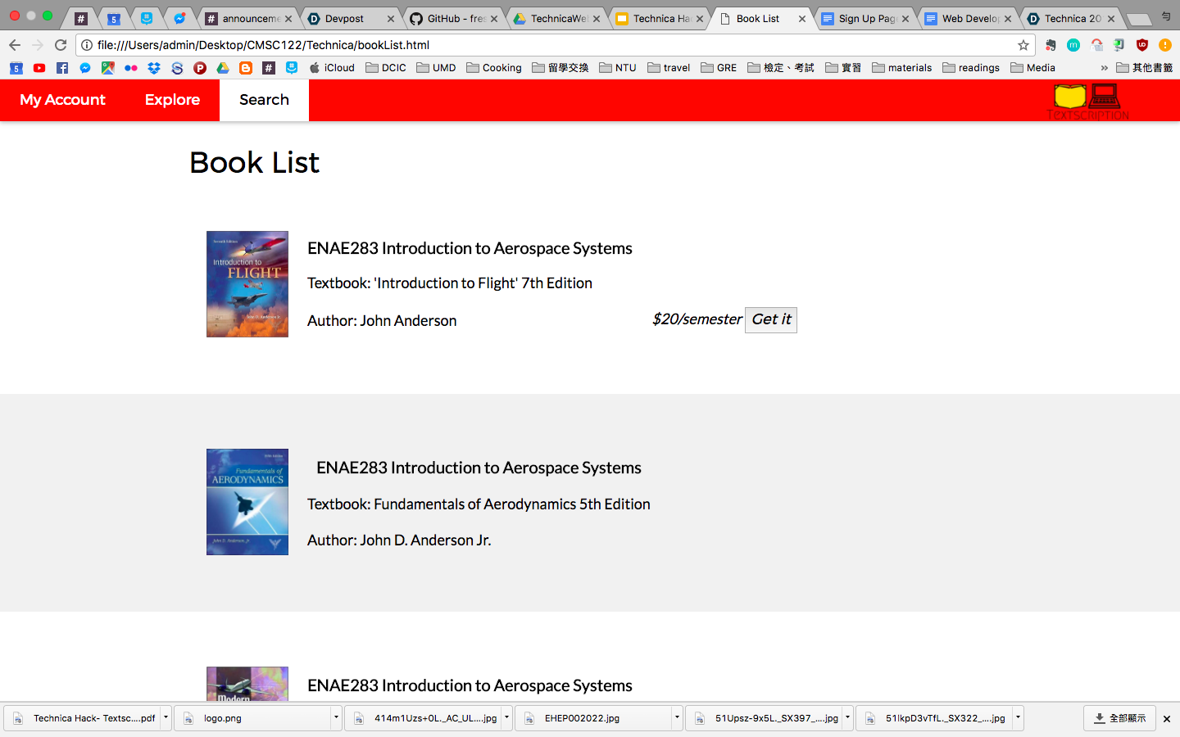
Task: Switch to the Web Develop tab
Action: click(969, 18)
